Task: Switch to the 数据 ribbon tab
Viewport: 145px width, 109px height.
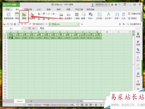Action: tap(49, 10)
